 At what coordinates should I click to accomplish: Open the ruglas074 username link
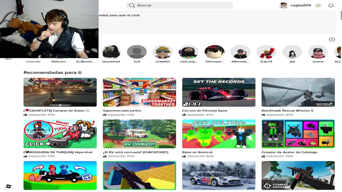tap(301, 5)
